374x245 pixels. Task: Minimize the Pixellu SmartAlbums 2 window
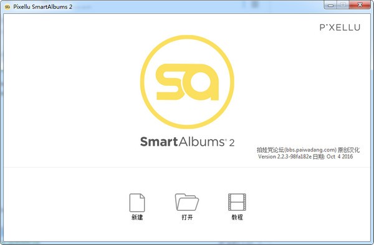point(330,5)
